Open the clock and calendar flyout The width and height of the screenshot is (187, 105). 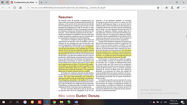tap(174, 102)
